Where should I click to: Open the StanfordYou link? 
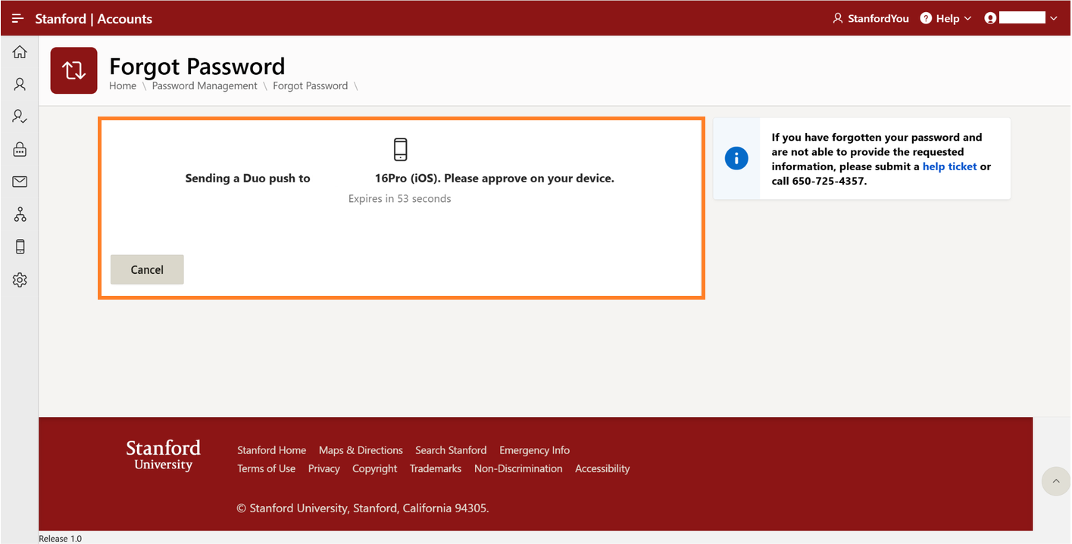[870, 18]
